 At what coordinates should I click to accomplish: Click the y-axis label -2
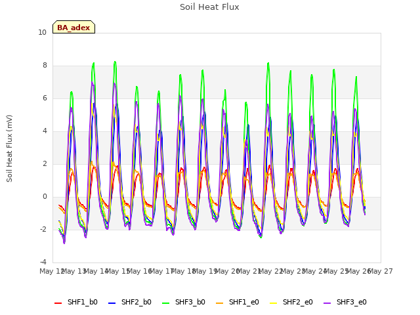[43, 230]
